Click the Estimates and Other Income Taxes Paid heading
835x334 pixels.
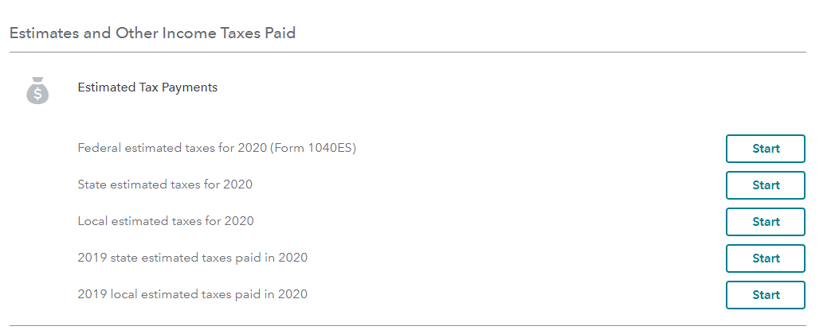pyautogui.click(x=152, y=33)
